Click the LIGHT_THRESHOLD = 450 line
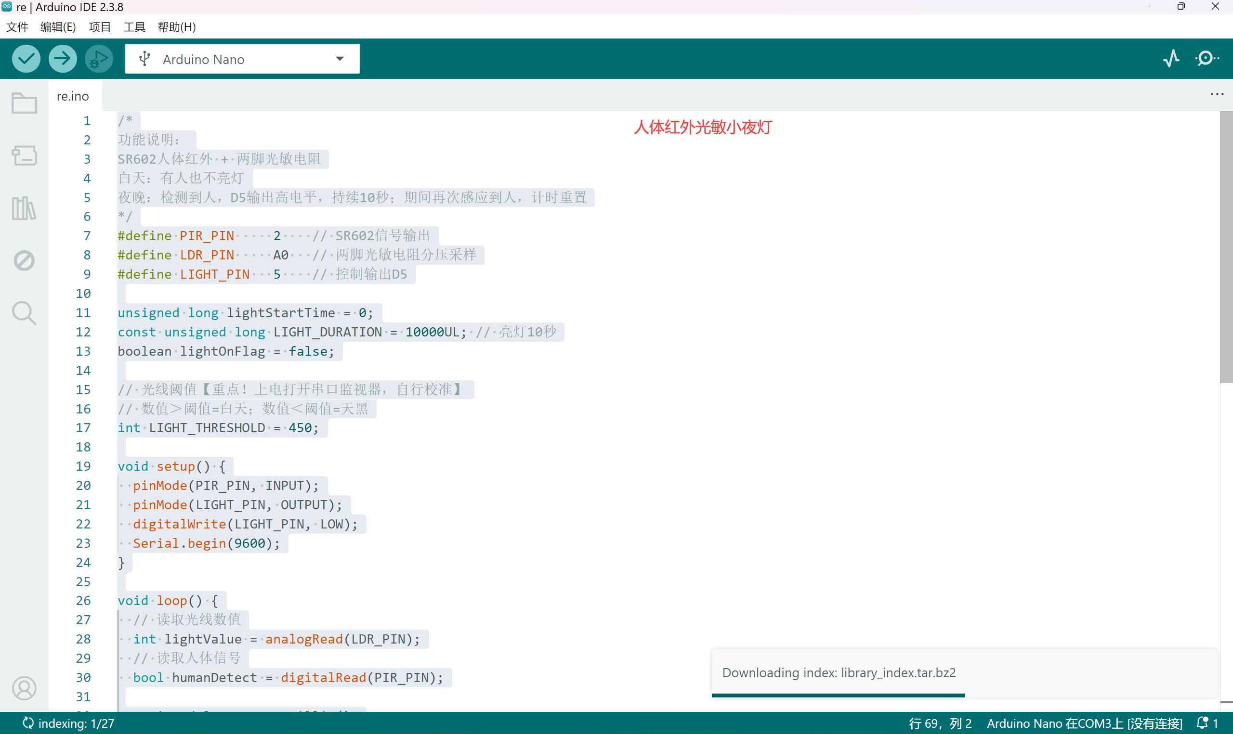 pyautogui.click(x=218, y=428)
